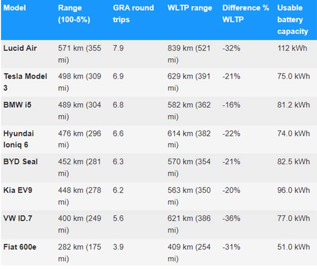317x269 pixels.
Task: Select the 96.0 kWh capacity value
Action: pos(294,190)
